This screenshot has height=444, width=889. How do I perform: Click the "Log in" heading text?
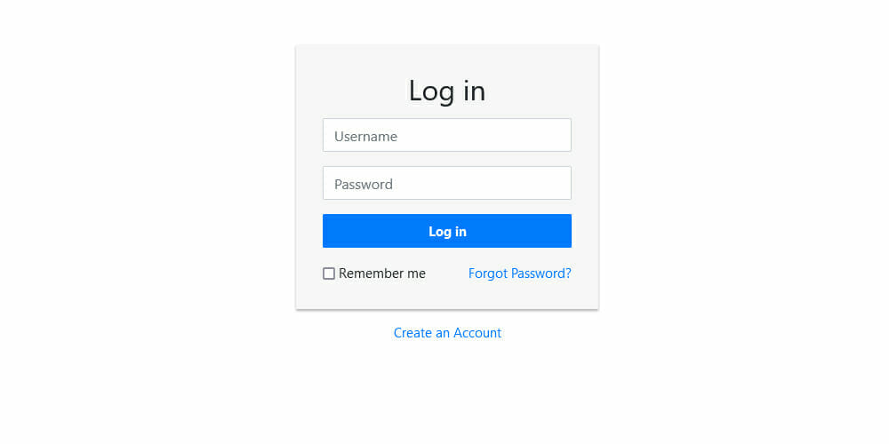[447, 91]
